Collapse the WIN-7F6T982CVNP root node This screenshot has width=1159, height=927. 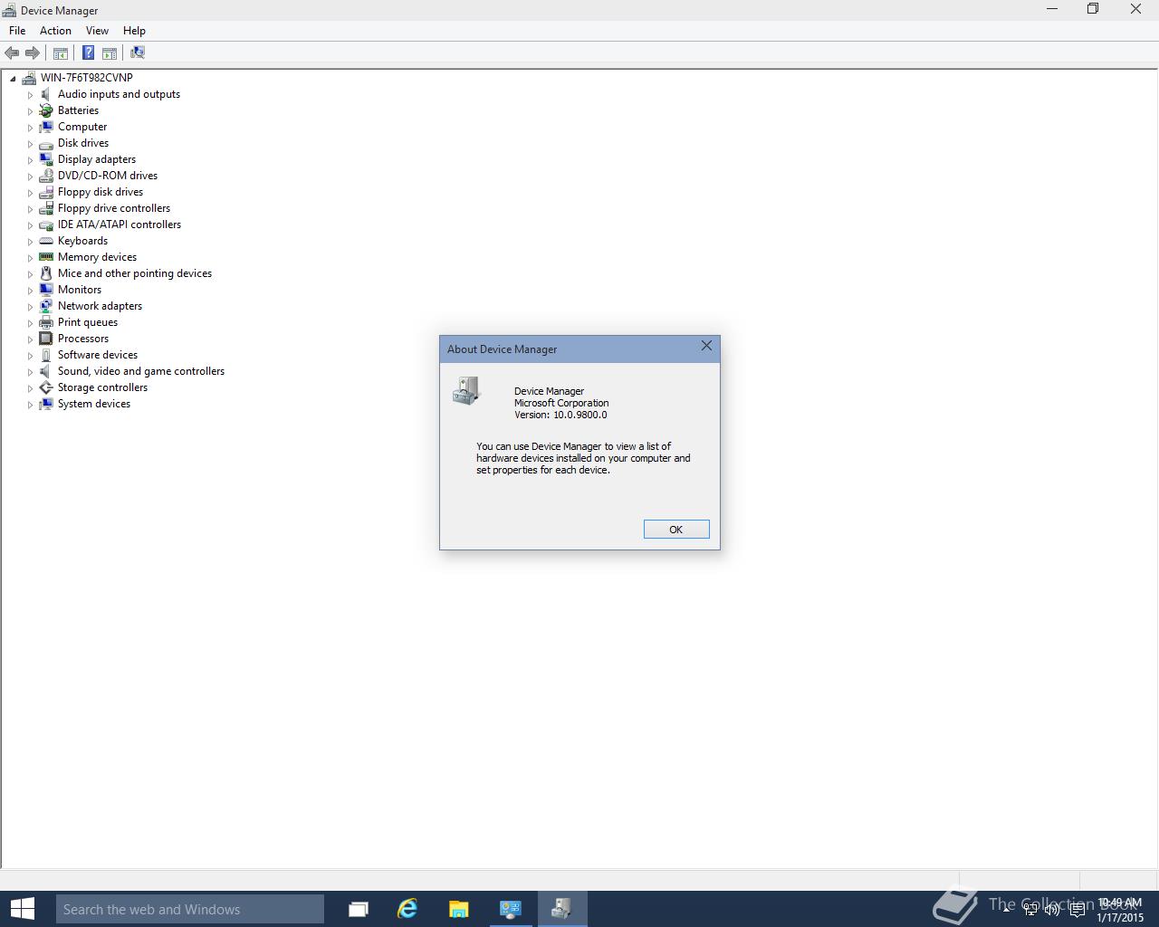point(13,79)
